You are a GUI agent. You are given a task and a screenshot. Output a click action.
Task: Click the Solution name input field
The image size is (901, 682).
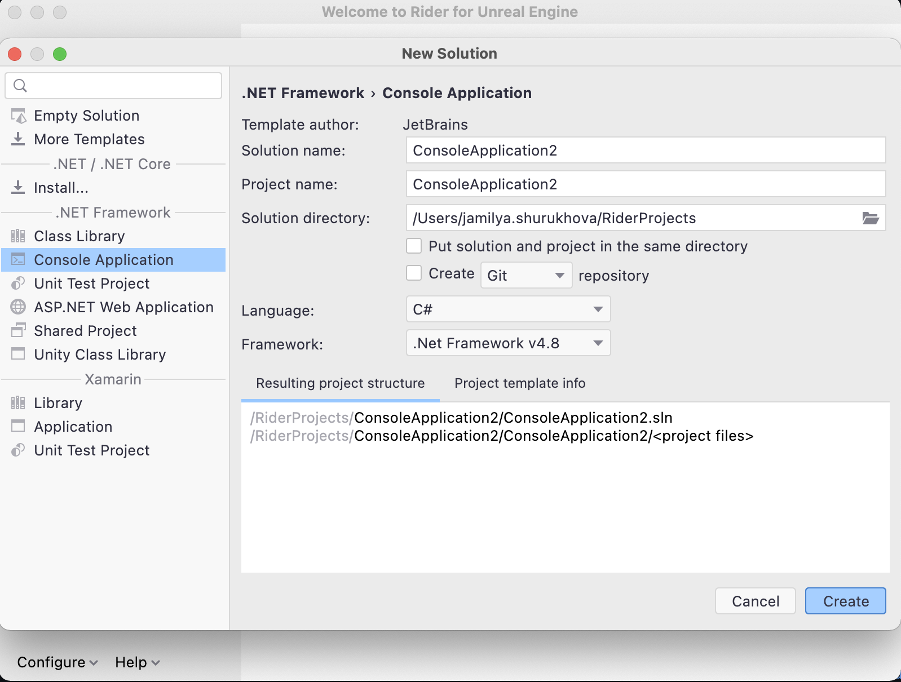click(646, 150)
